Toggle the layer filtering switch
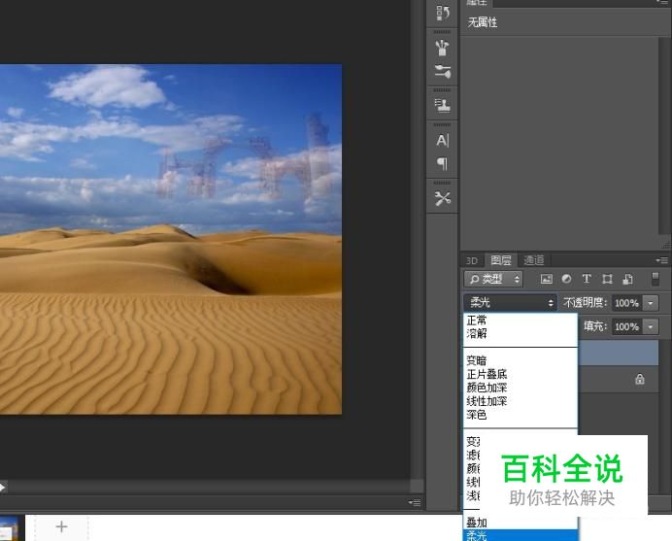 coord(655,279)
